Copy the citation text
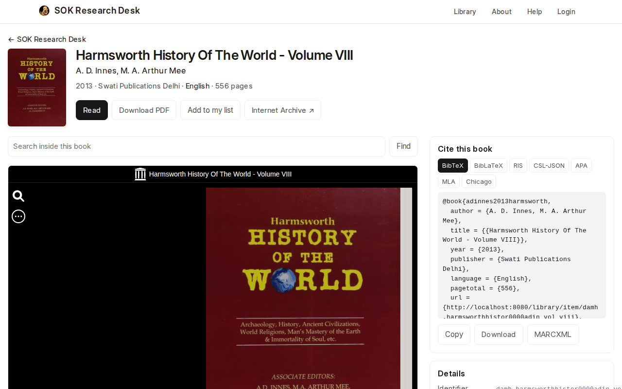622x389 pixels. point(454,335)
